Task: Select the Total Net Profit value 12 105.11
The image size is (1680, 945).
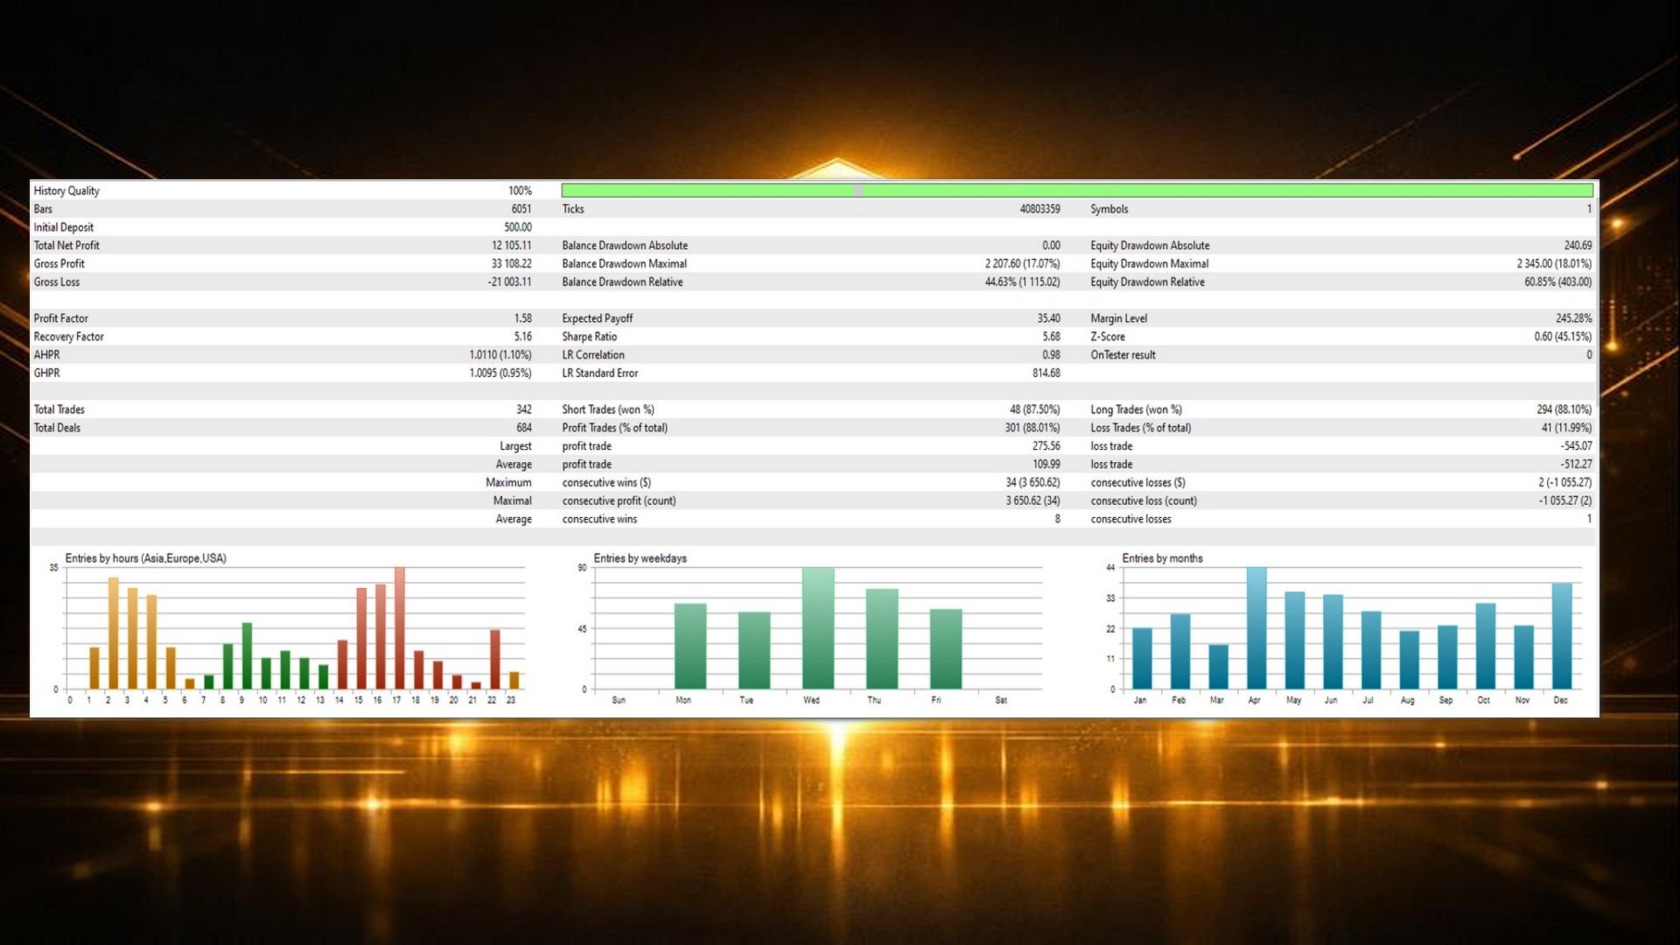Action: coord(511,245)
